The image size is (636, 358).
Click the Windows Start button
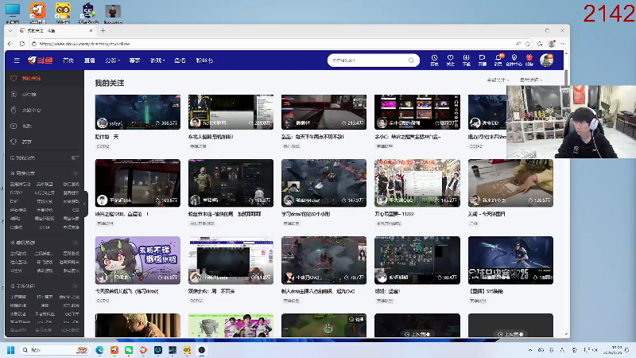tap(10, 350)
